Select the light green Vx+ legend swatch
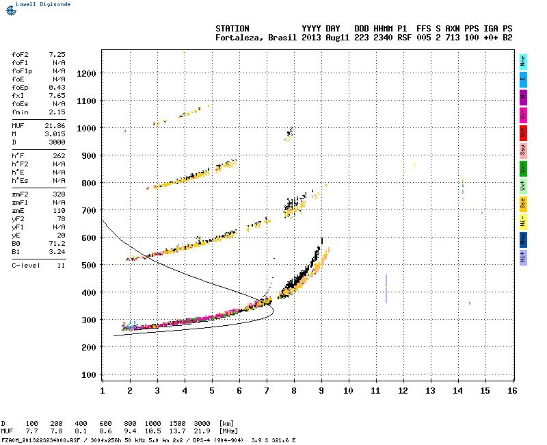 tap(523, 186)
